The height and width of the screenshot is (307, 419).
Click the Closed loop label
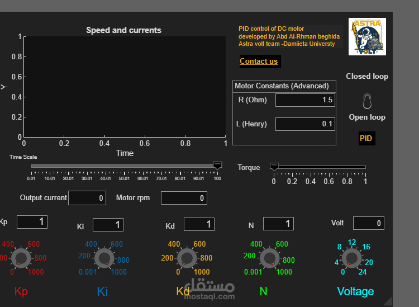point(367,77)
